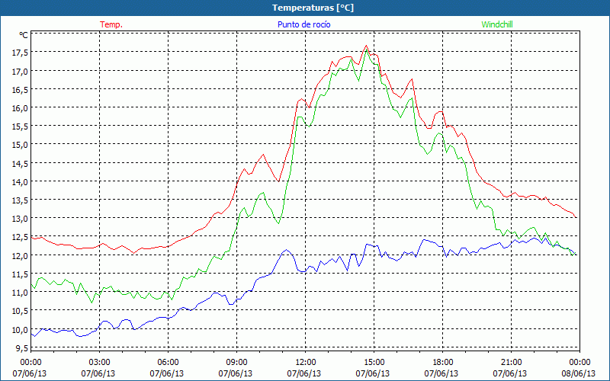Viewport: 610px width, 381px height.
Task: Select the 15:00 time axis label
Action: pos(374,362)
